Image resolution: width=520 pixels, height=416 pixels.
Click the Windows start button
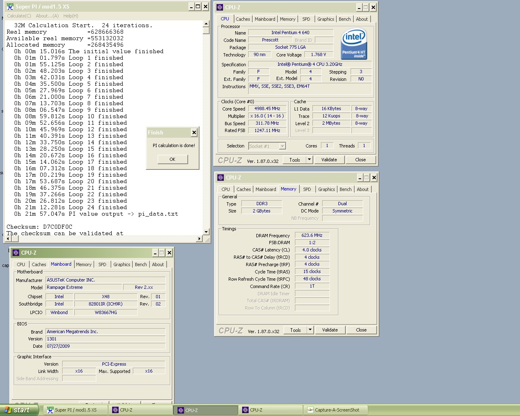(x=19, y=410)
